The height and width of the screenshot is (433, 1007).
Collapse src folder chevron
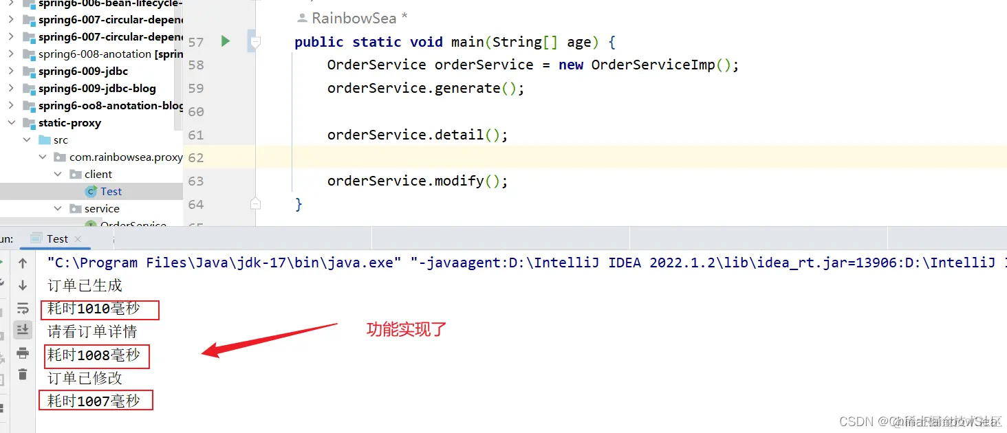(27, 140)
